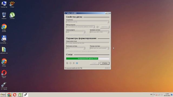Open Google Chrome desktop shortcut

tap(4, 28)
